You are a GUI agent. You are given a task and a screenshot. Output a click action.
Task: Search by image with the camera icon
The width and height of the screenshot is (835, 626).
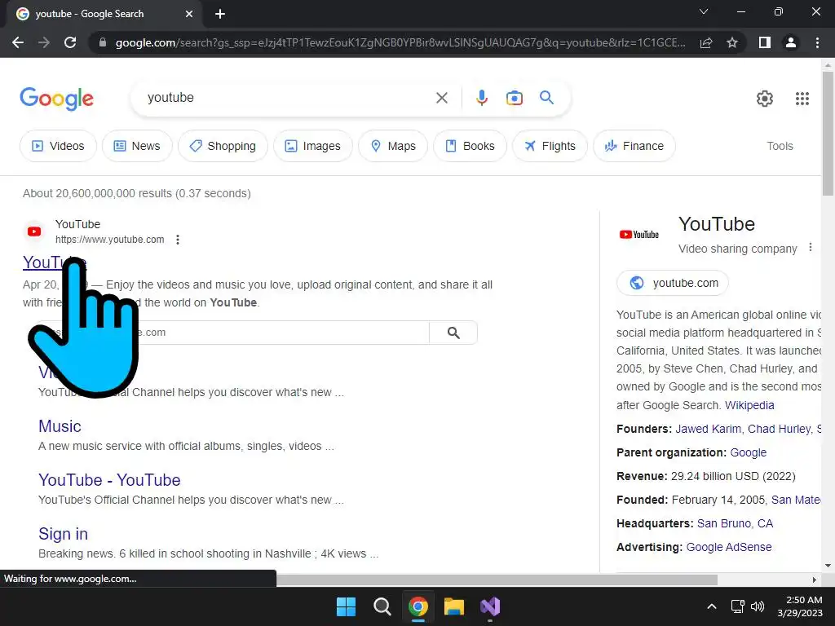tap(514, 98)
